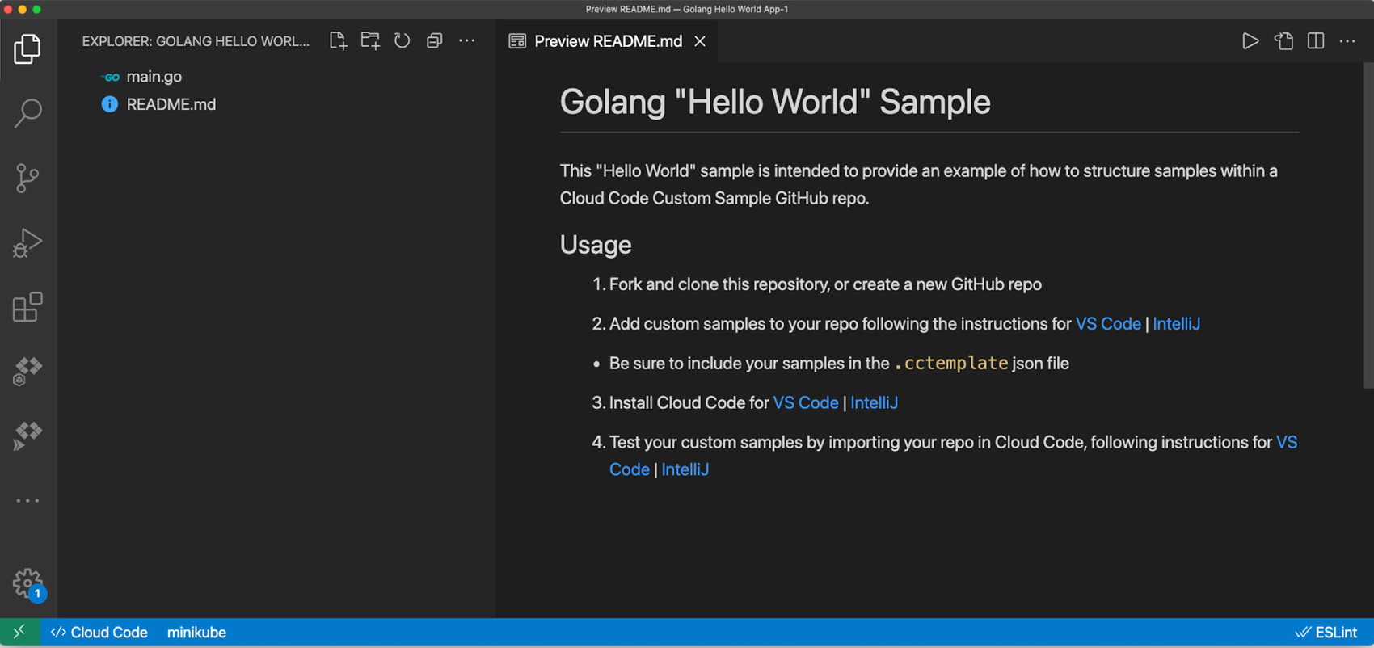The width and height of the screenshot is (1374, 648).
Task: Open the Search view
Action: [27, 113]
